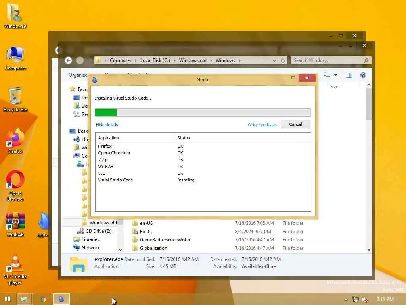Select the 7-Zip row in Ninite
The image size is (406, 305).
(x=203, y=160)
